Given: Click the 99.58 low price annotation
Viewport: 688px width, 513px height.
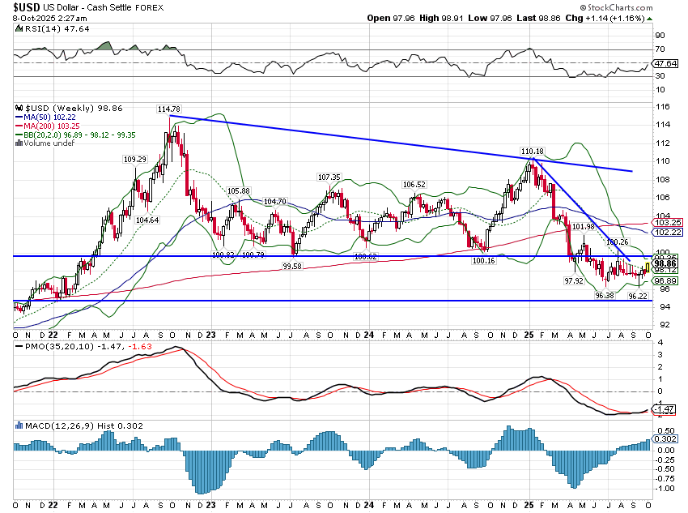Looking at the screenshot, I should click(292, 265).
